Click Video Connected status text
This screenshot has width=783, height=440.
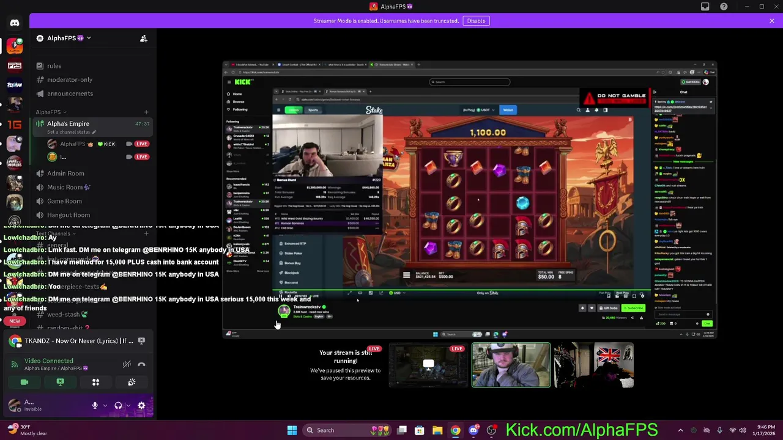point(48,361)
